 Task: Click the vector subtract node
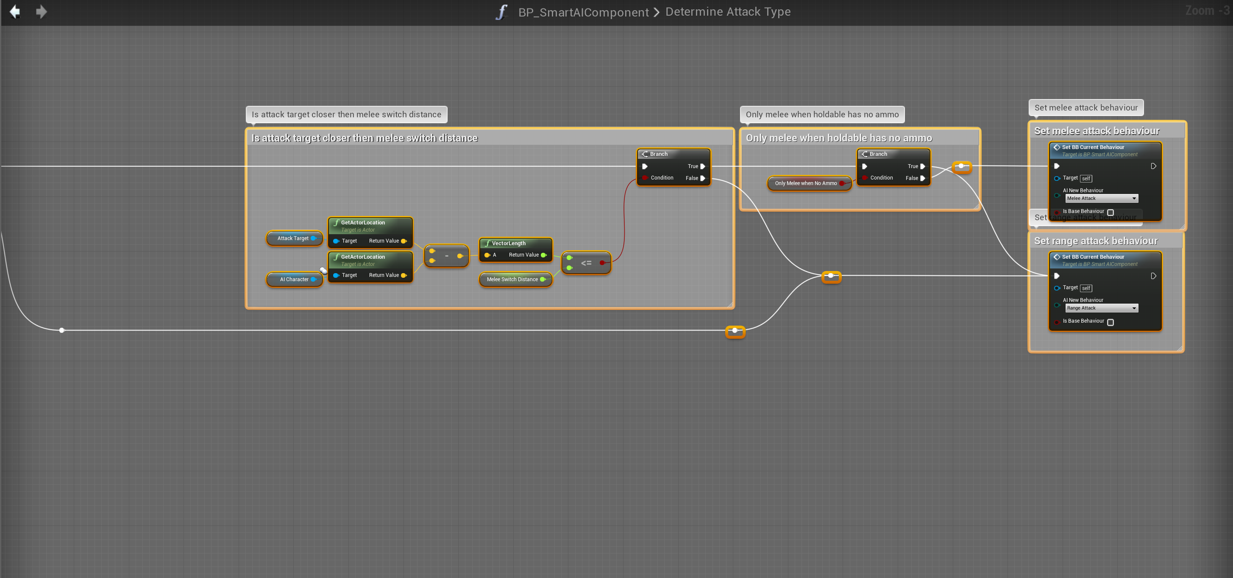(x=446, y=256)
